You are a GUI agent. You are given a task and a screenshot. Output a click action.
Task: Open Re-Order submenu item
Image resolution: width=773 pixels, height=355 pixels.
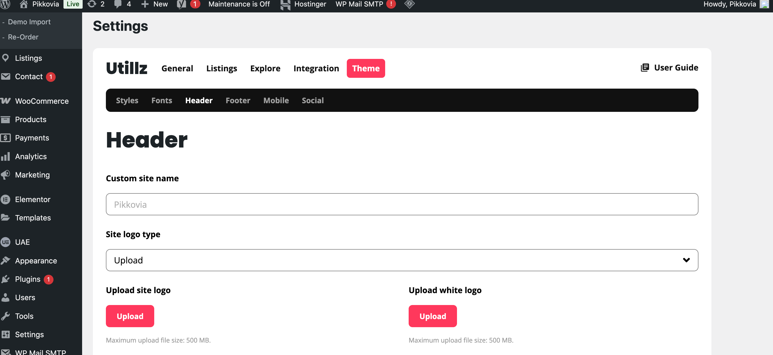pos(23,37)
